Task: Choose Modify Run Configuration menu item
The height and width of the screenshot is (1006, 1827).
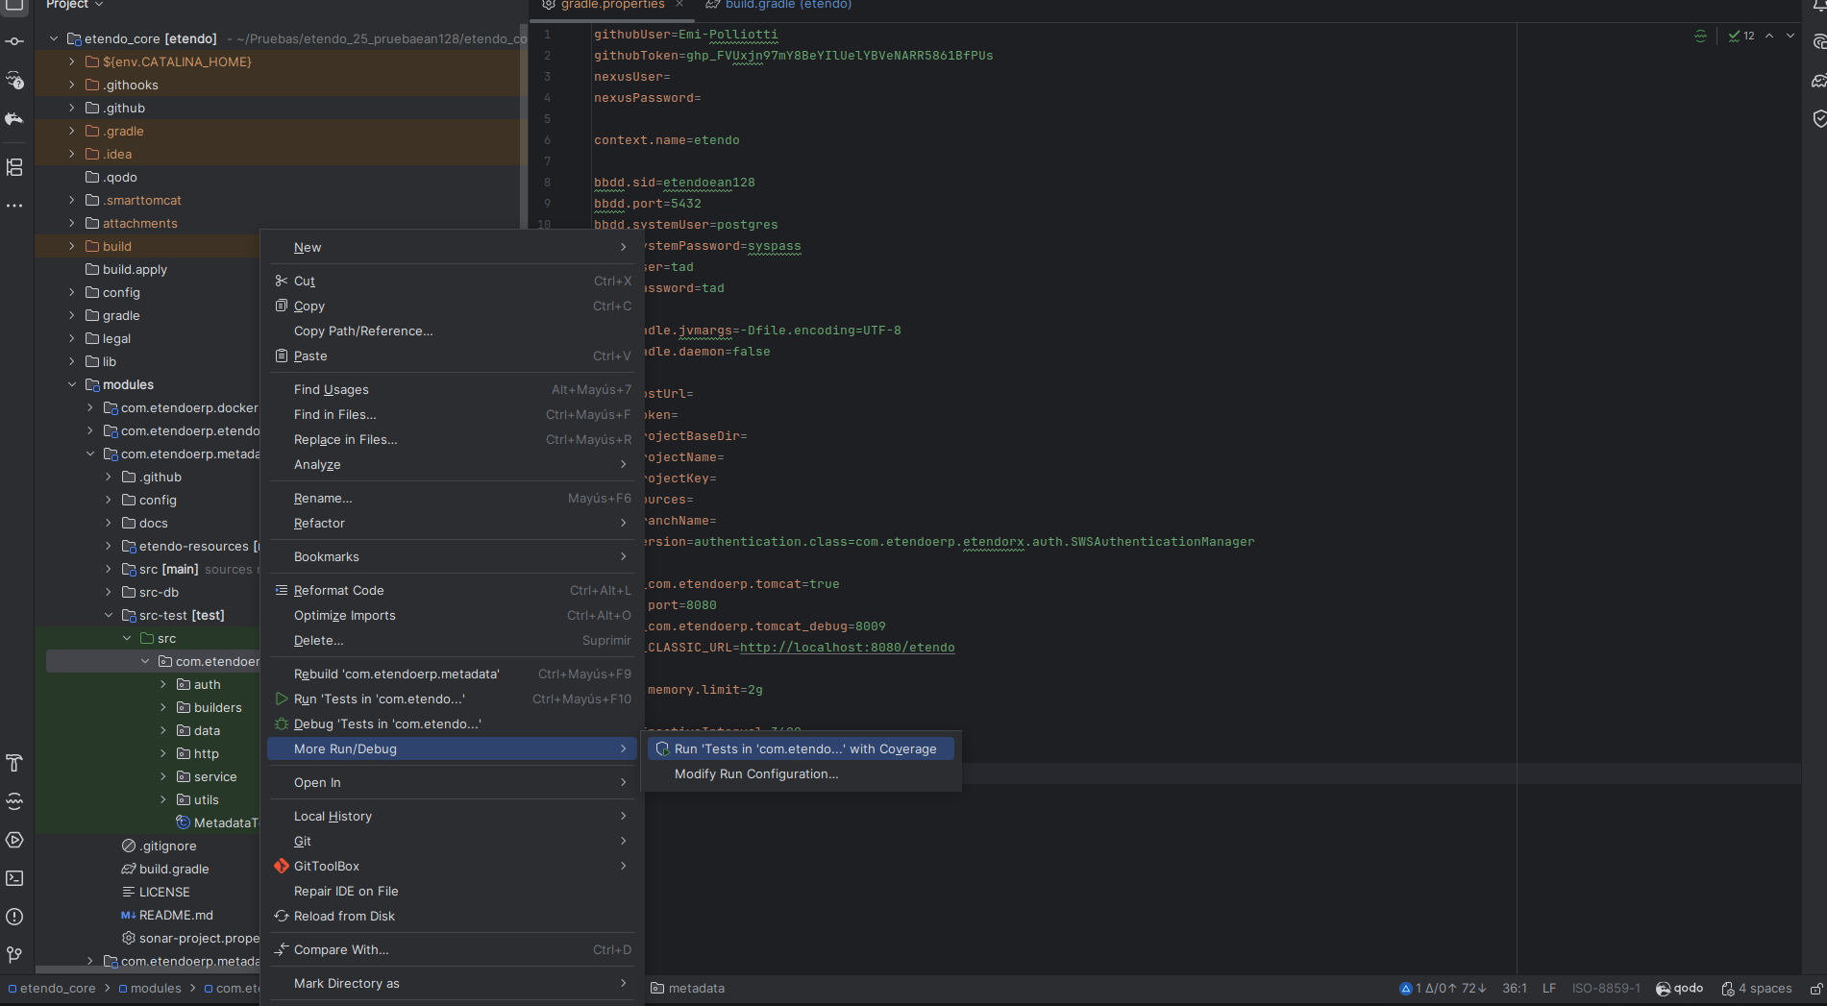Action: pyautogui.click(x=755, y=774)
